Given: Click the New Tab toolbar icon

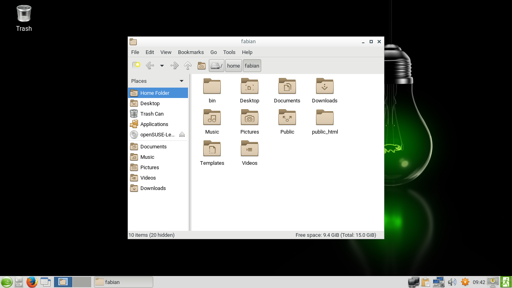Looking at the screenshot, I should point(136,66).
